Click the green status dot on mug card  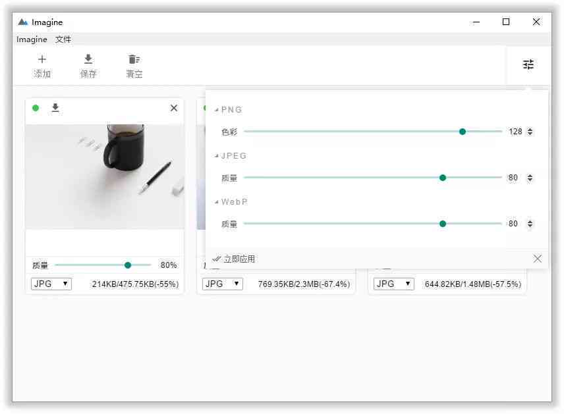(36, 108)
